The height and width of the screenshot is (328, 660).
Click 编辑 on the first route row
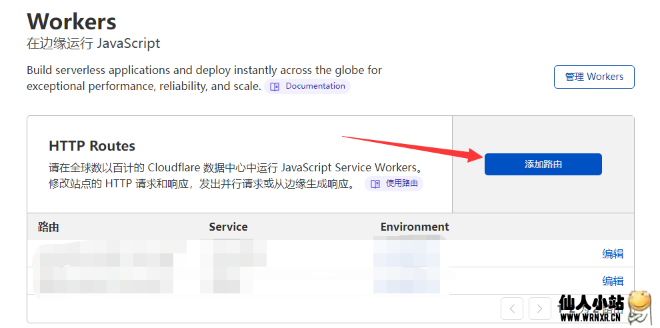click(x=613, y=254)
